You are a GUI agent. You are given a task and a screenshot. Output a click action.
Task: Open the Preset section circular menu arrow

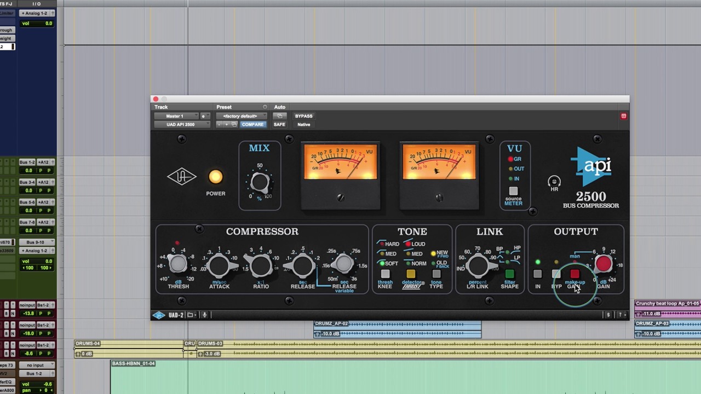(x=265, y=107)
